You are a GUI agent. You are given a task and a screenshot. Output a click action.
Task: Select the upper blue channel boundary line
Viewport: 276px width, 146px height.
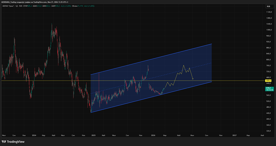tap(151, 59)
